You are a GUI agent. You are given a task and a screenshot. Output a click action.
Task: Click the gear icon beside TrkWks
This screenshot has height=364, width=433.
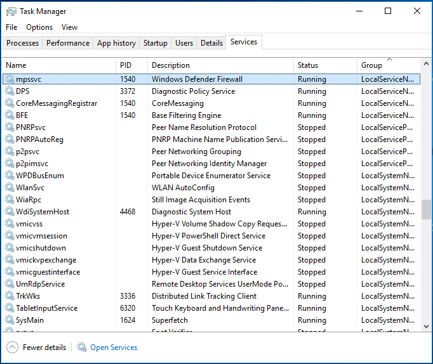click(x=10, y=296)
